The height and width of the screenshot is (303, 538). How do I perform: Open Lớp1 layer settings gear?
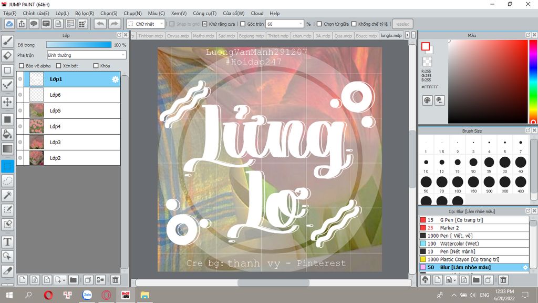pos(115,79)
